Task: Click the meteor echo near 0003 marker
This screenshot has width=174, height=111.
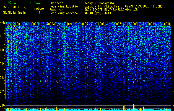Action: (46, 81)
